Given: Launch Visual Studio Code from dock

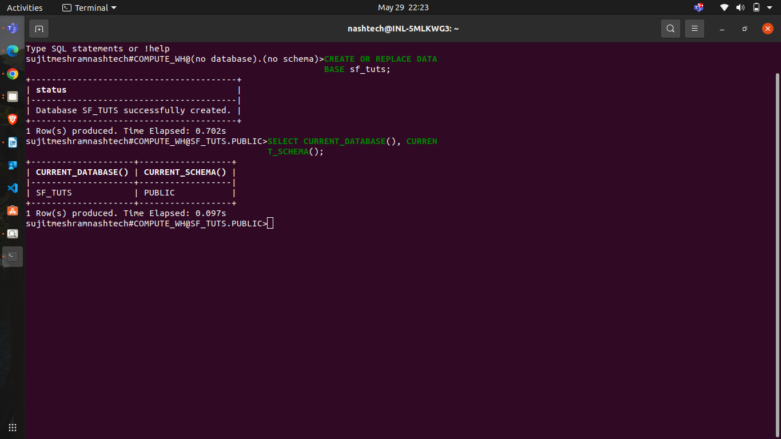Looking at the screenshot, I should tap(13, 188).
